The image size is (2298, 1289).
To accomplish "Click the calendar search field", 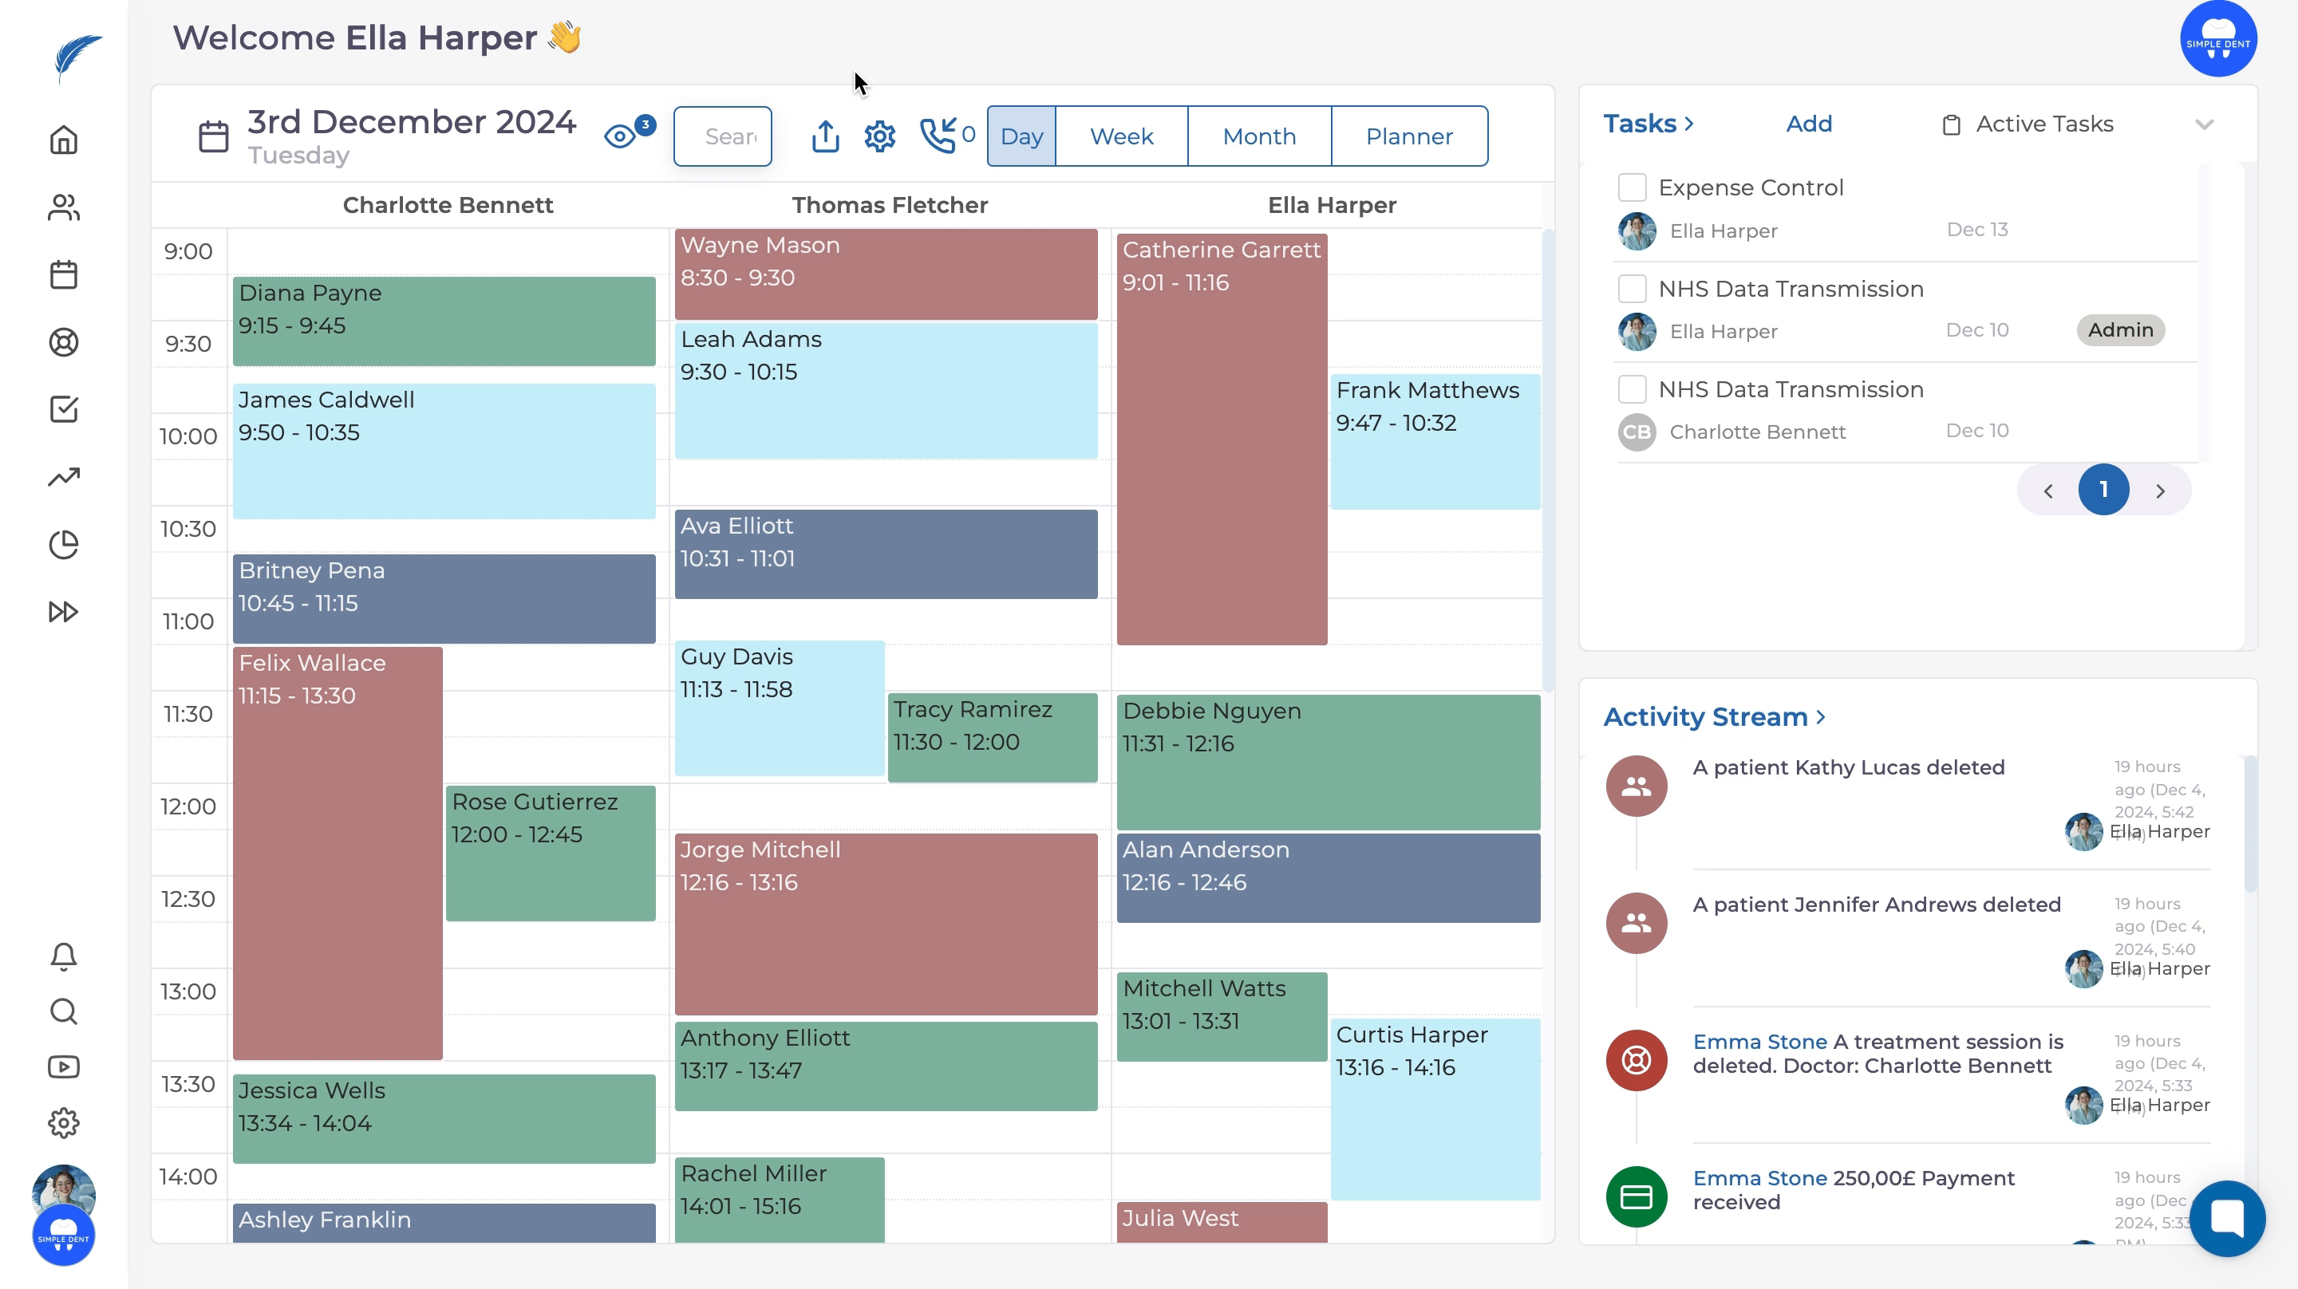I will click(x=724, y=136).
